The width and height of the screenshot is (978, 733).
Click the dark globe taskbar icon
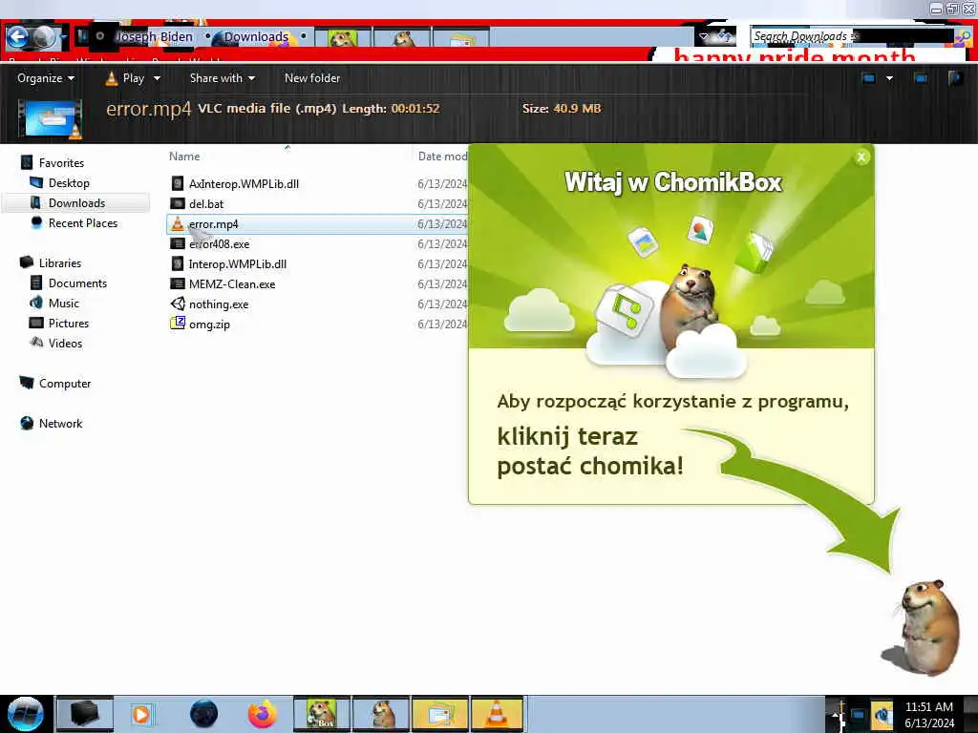(203, 714)
